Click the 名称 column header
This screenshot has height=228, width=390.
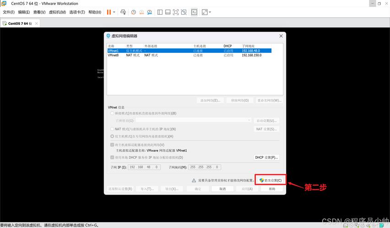[x=111, y=46]
